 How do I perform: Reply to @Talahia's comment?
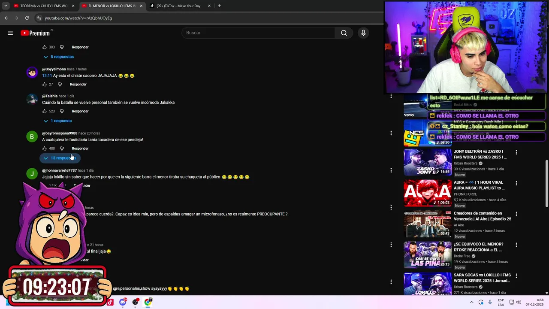coord(80,112)
